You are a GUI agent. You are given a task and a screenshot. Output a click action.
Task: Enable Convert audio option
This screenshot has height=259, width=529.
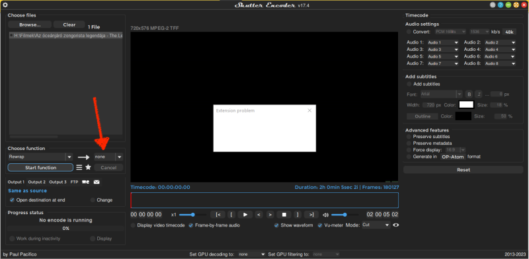(x=409, y=32)
